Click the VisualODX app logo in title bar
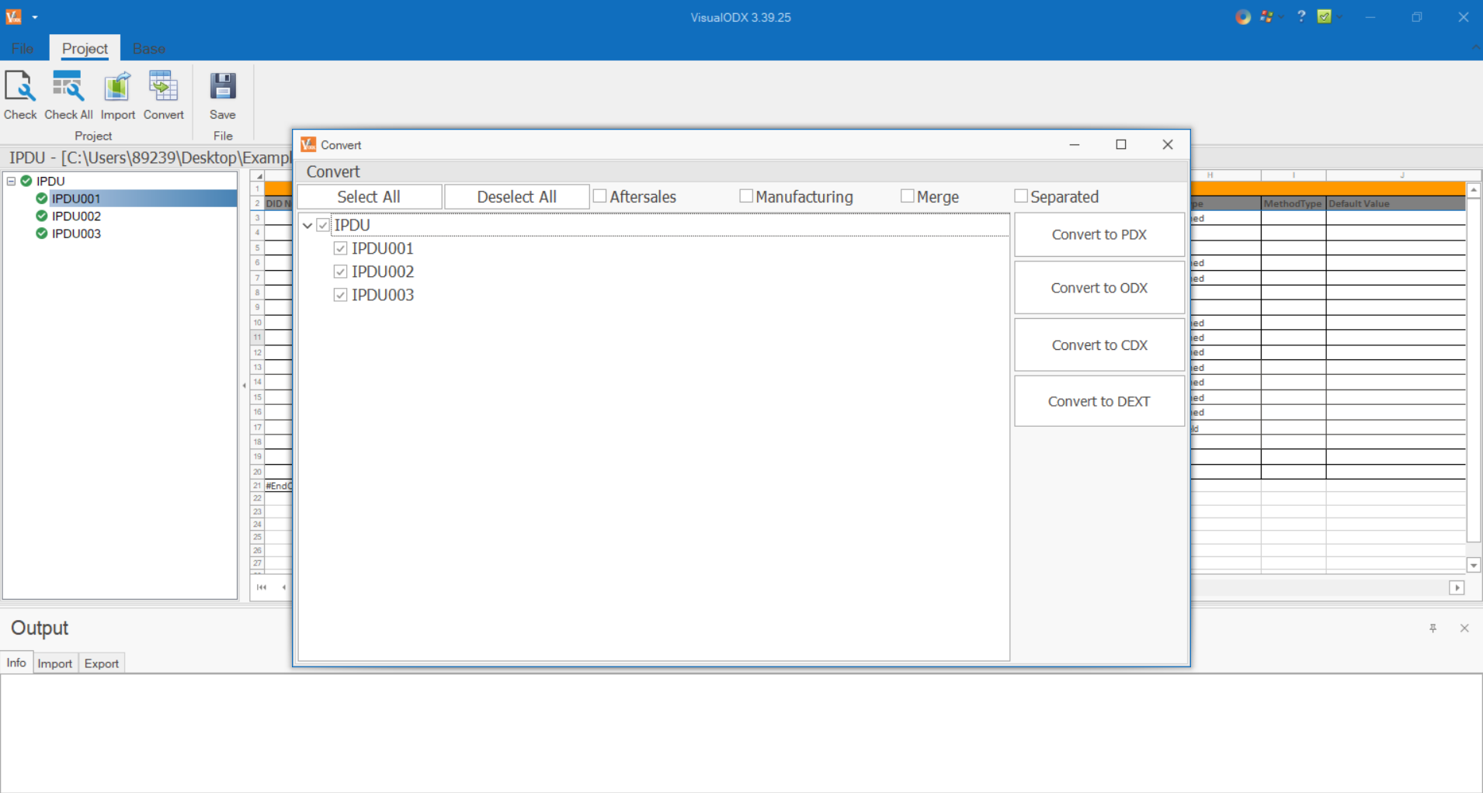The width and height of the screenshot is (1483, 793). coord(13,16)
